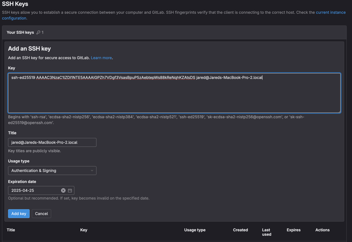
Task: Click the 'Key titles are publicly visible.' hint
Action: pyautogui.click(x=35, y=151)
